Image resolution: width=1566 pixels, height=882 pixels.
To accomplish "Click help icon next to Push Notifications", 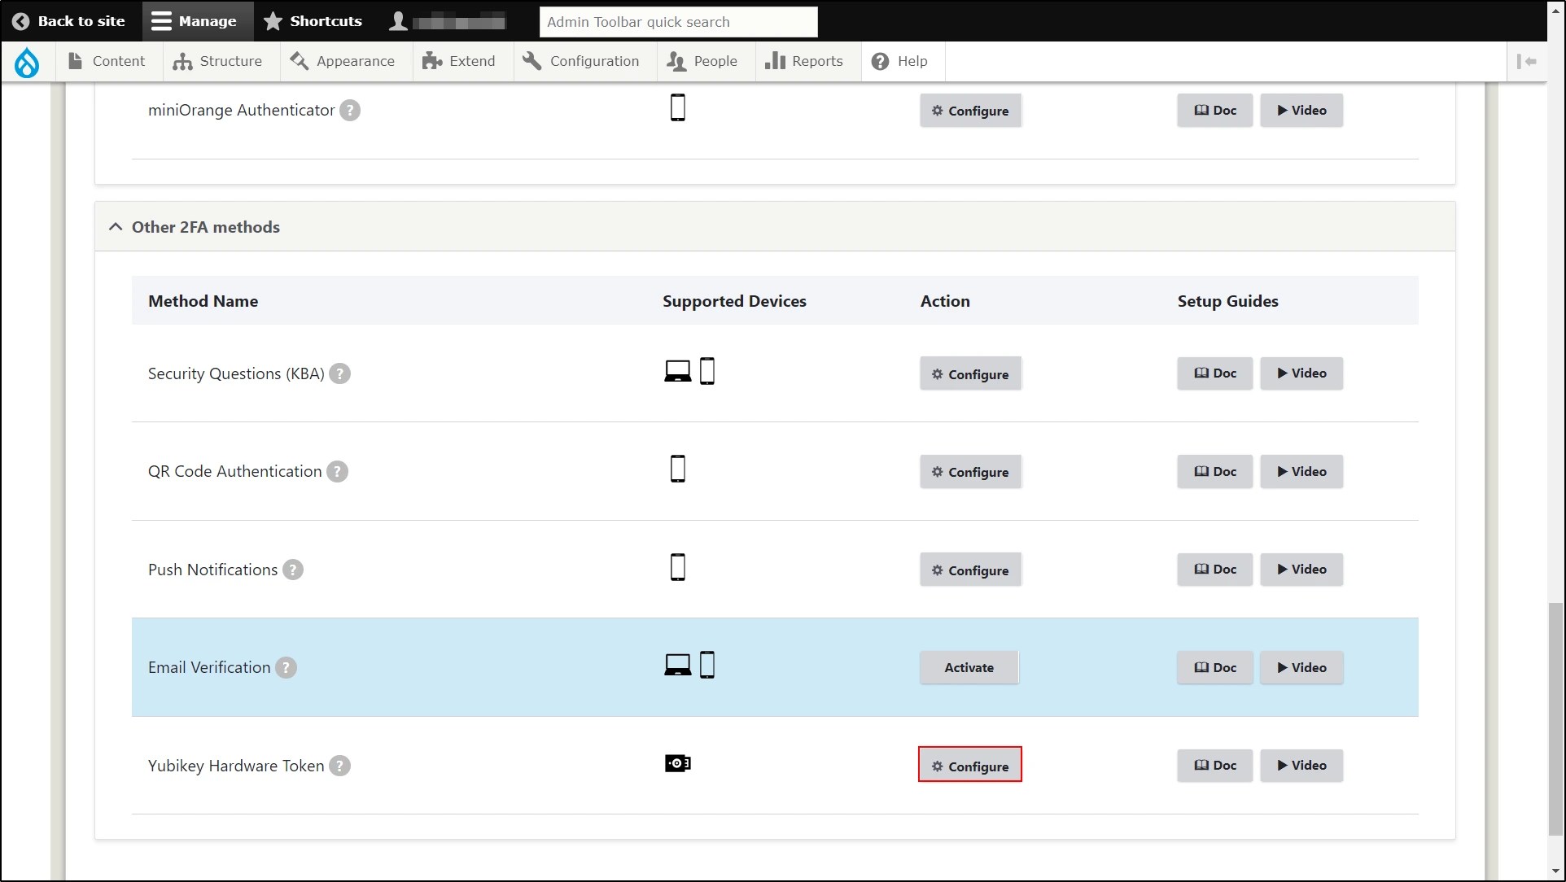I will [x=293, y=570].
